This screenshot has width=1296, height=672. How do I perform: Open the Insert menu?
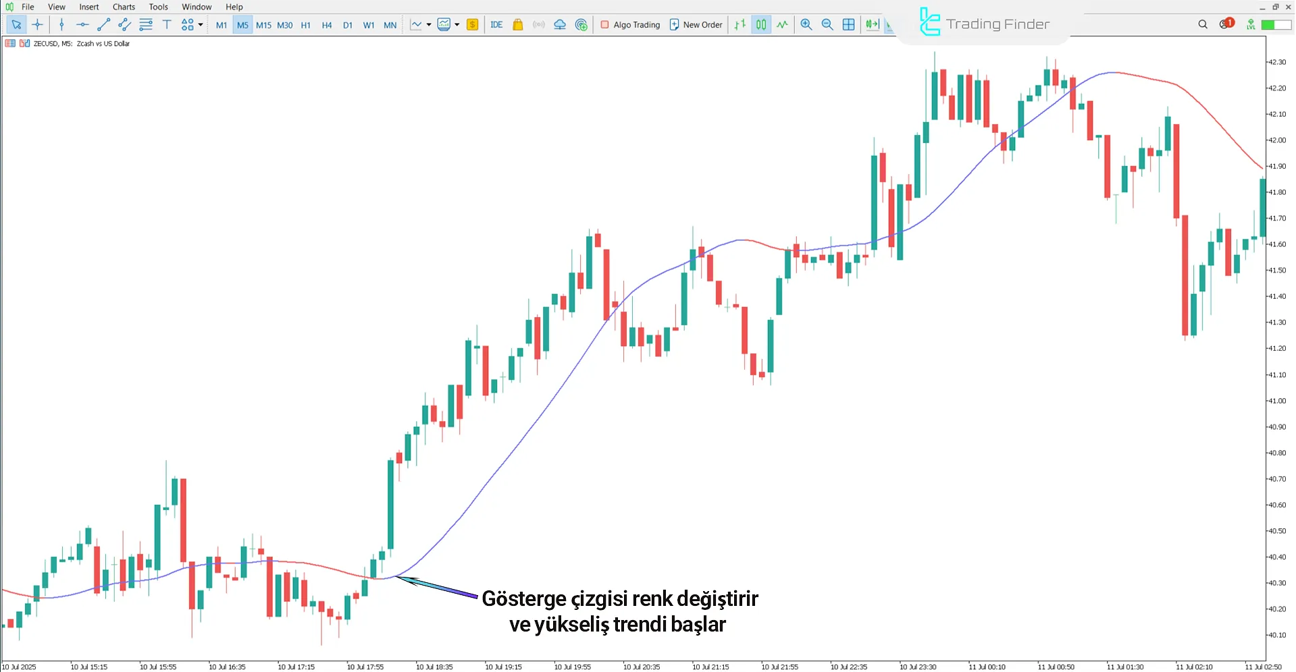(x=89, y=7)
